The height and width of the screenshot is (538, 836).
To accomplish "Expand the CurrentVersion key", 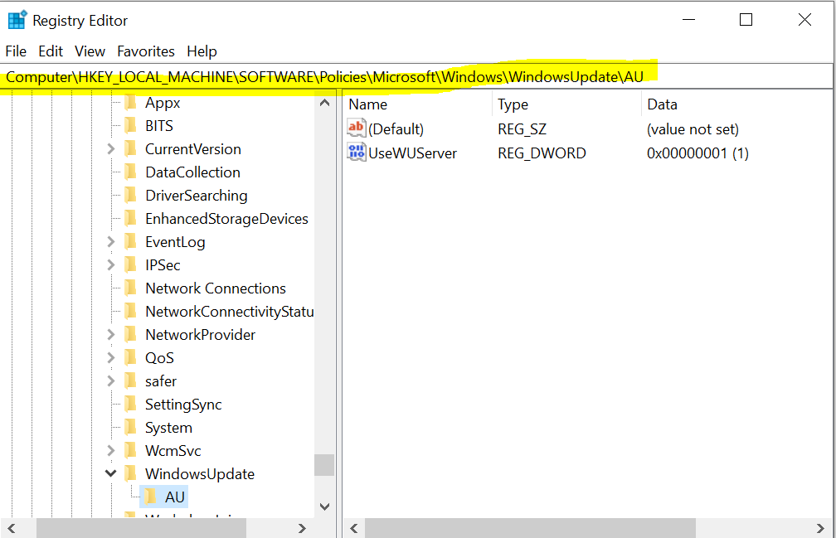I will tap(110, 149).
